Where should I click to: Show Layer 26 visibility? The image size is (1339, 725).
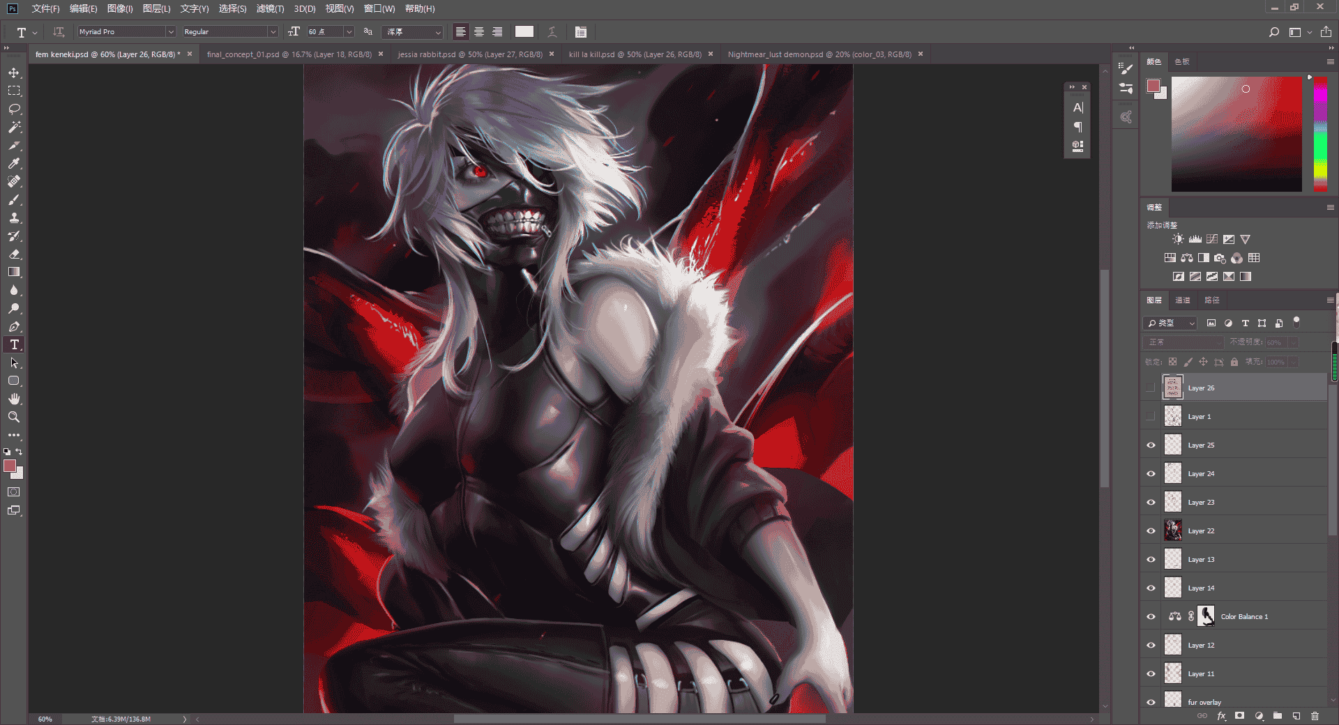(1151, 388)
